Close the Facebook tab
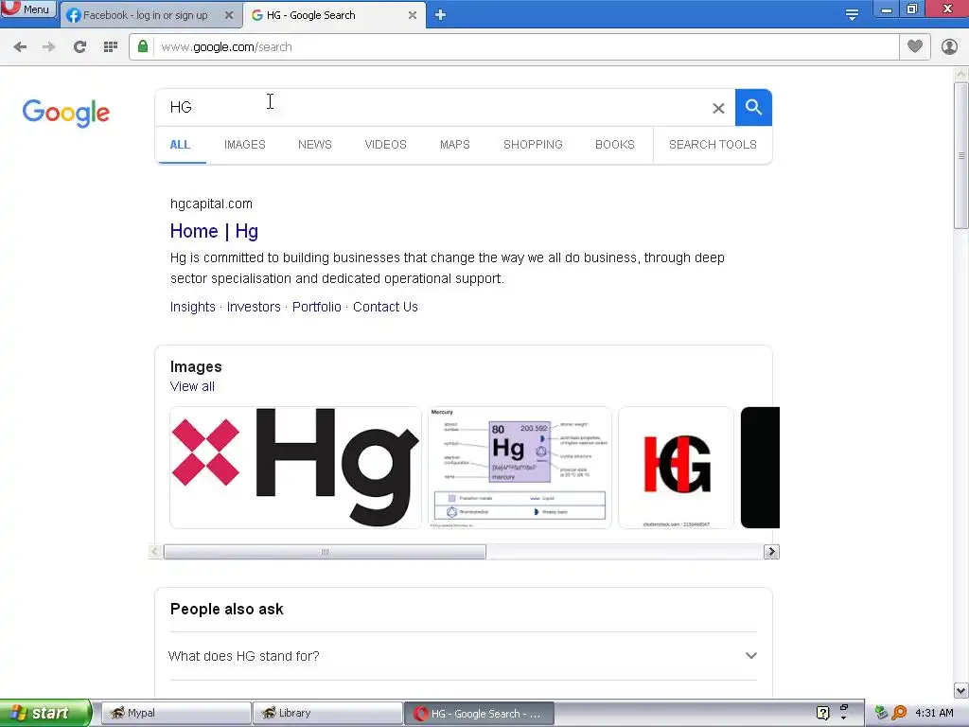This screenshot has height=727, width=969. (229, 15)
